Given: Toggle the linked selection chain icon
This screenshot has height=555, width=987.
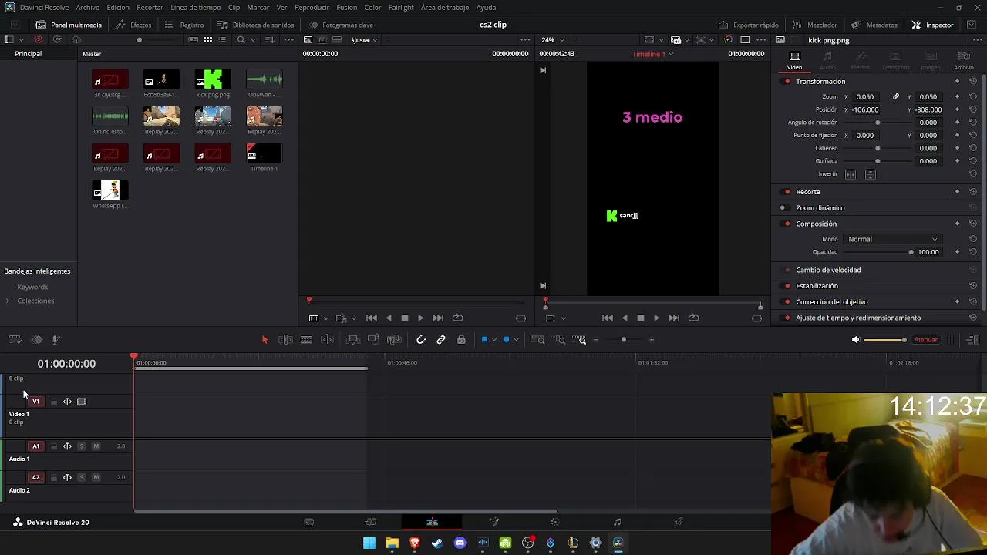Looking at the screenshot, I should (x=441, y=340).
